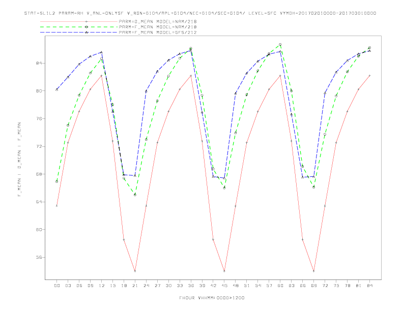This screenshot has height=311, width=403.
Task: Click y-axis tick label 64
Action: [39, 202]
